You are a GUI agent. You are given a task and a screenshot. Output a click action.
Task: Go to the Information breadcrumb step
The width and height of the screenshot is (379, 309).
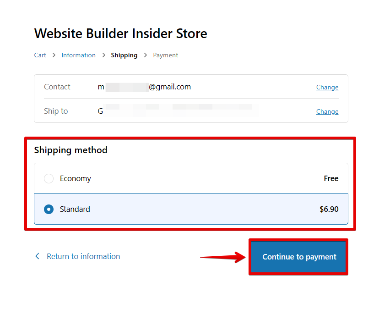(79, 55)
